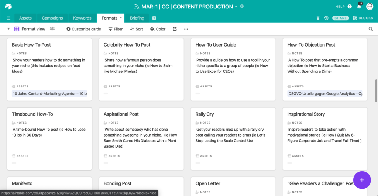Click the add table plus icon
The image size is (378, 196).
[x=154, y=18]
